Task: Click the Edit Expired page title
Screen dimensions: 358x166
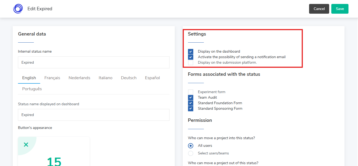Action: pos(40,9)
